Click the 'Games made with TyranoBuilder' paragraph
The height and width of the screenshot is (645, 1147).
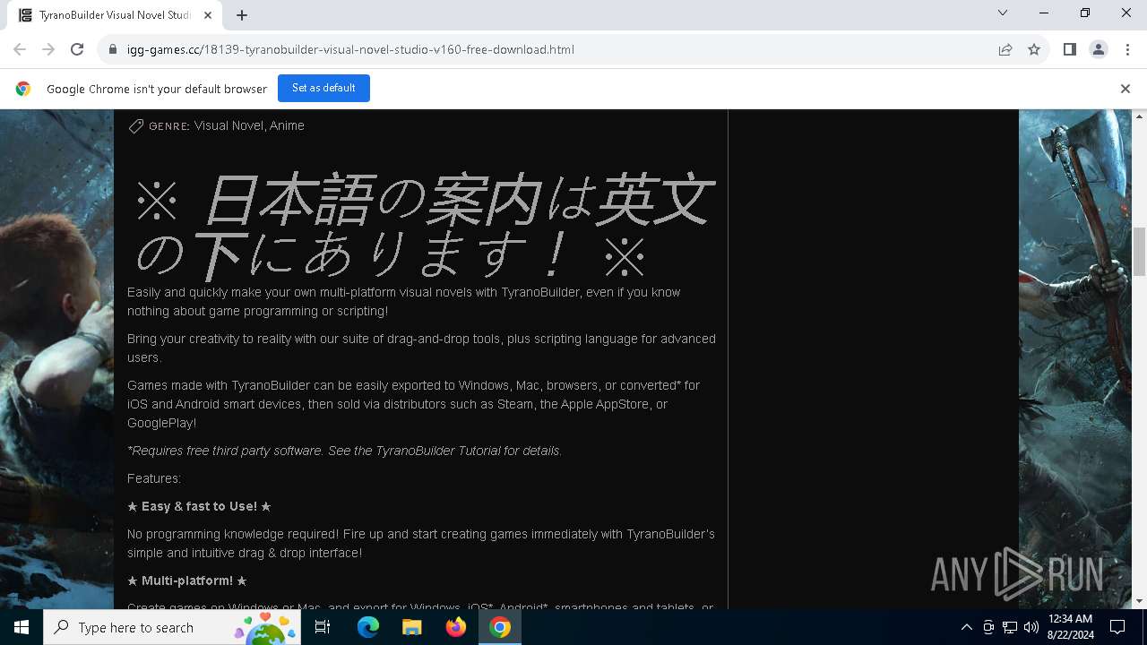(x=413, y=404)
